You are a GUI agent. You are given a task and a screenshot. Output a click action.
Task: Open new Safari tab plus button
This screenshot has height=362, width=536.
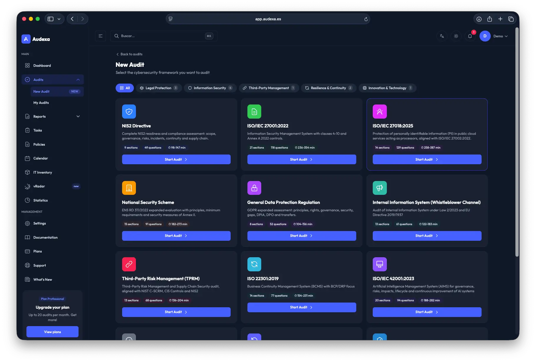point(500,19)
